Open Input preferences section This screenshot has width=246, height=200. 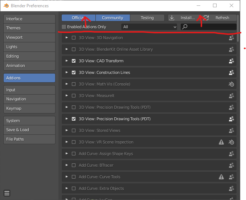click(29, 90)
